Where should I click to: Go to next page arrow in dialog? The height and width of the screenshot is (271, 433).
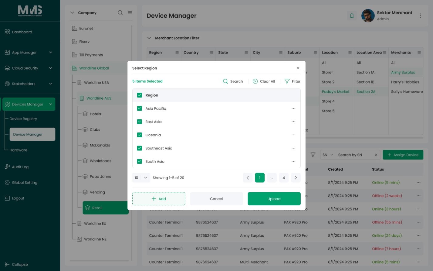[296, 178]
